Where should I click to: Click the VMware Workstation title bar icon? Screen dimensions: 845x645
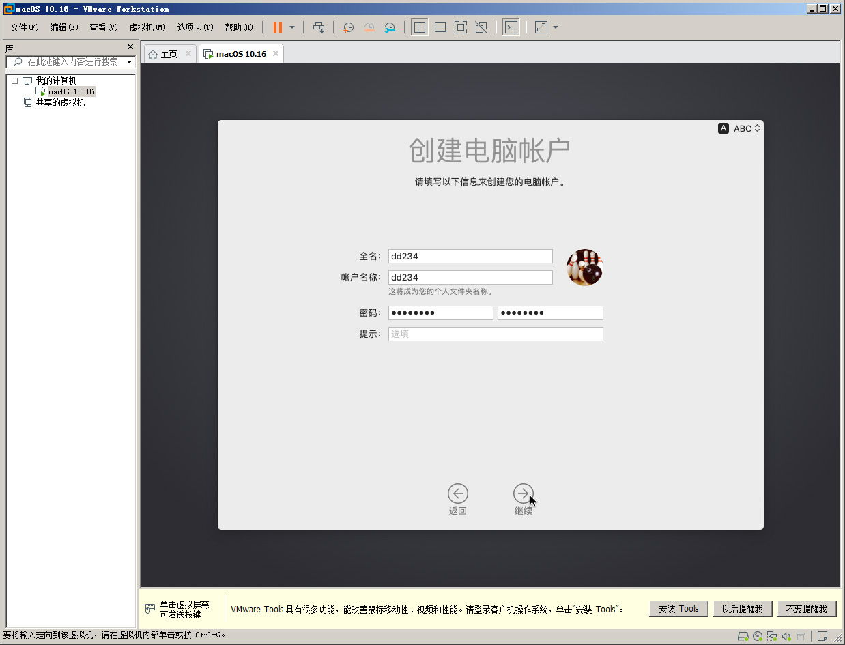(9, 9)
